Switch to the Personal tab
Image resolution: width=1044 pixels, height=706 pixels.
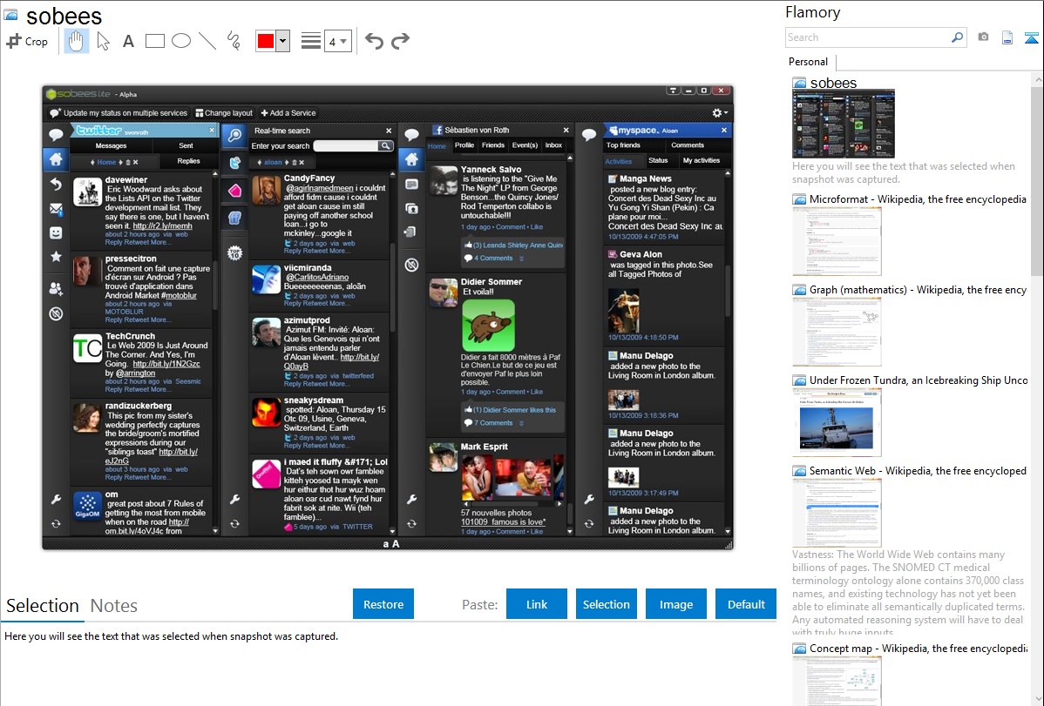[809, 62]
